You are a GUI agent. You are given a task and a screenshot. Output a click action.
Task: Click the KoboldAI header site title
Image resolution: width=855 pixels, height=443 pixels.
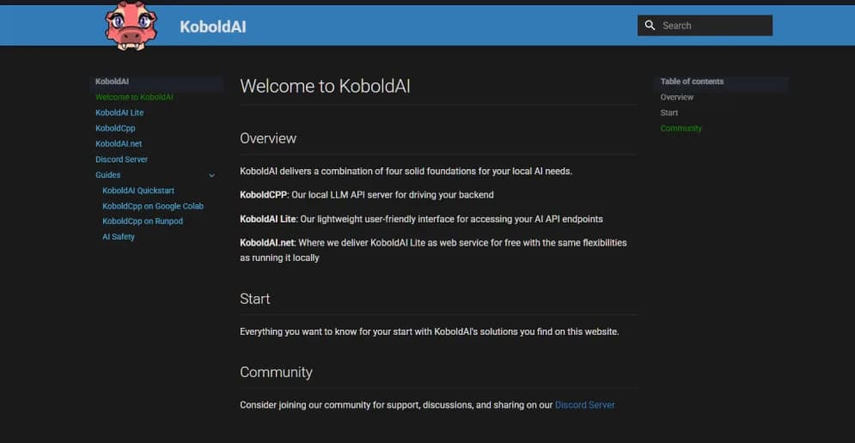213,27
